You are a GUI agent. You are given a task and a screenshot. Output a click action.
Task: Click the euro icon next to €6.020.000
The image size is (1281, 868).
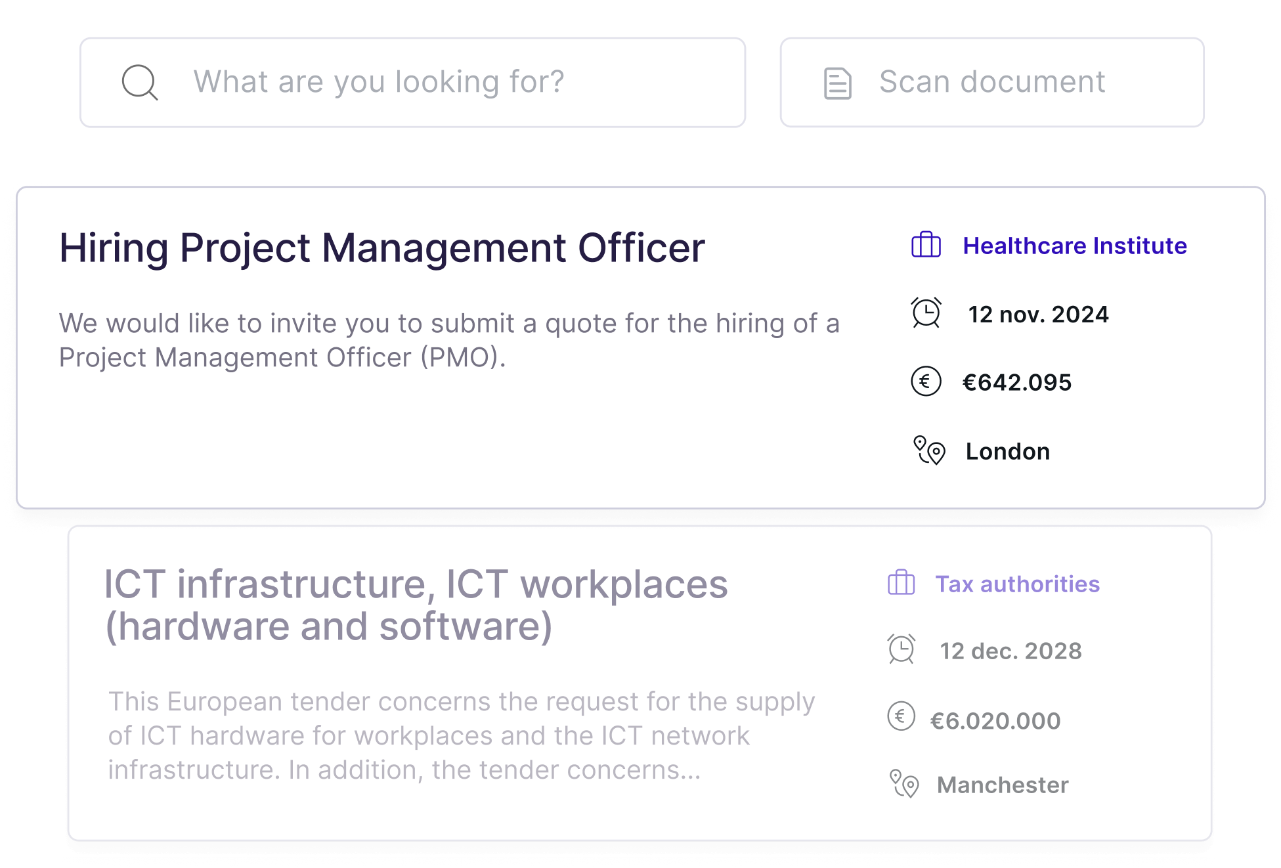point(900,720)
